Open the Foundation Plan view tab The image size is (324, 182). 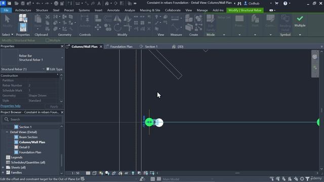(x=121, y=47)
